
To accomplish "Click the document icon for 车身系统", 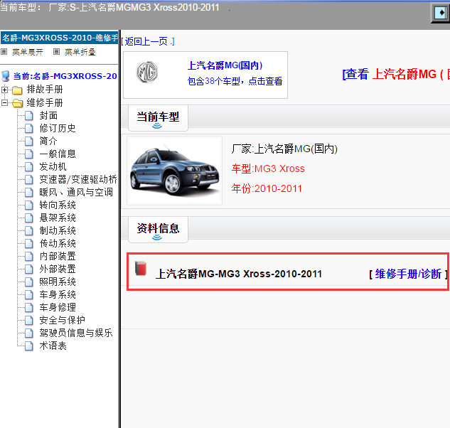I will coord(28,295).
